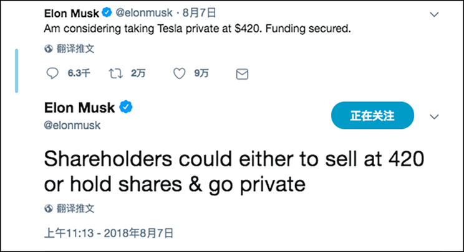Image resolution: width=464 pixels, height=252 pixels.
Task: Click the globe icon under the Funding secured tweet
Action: 49,48
